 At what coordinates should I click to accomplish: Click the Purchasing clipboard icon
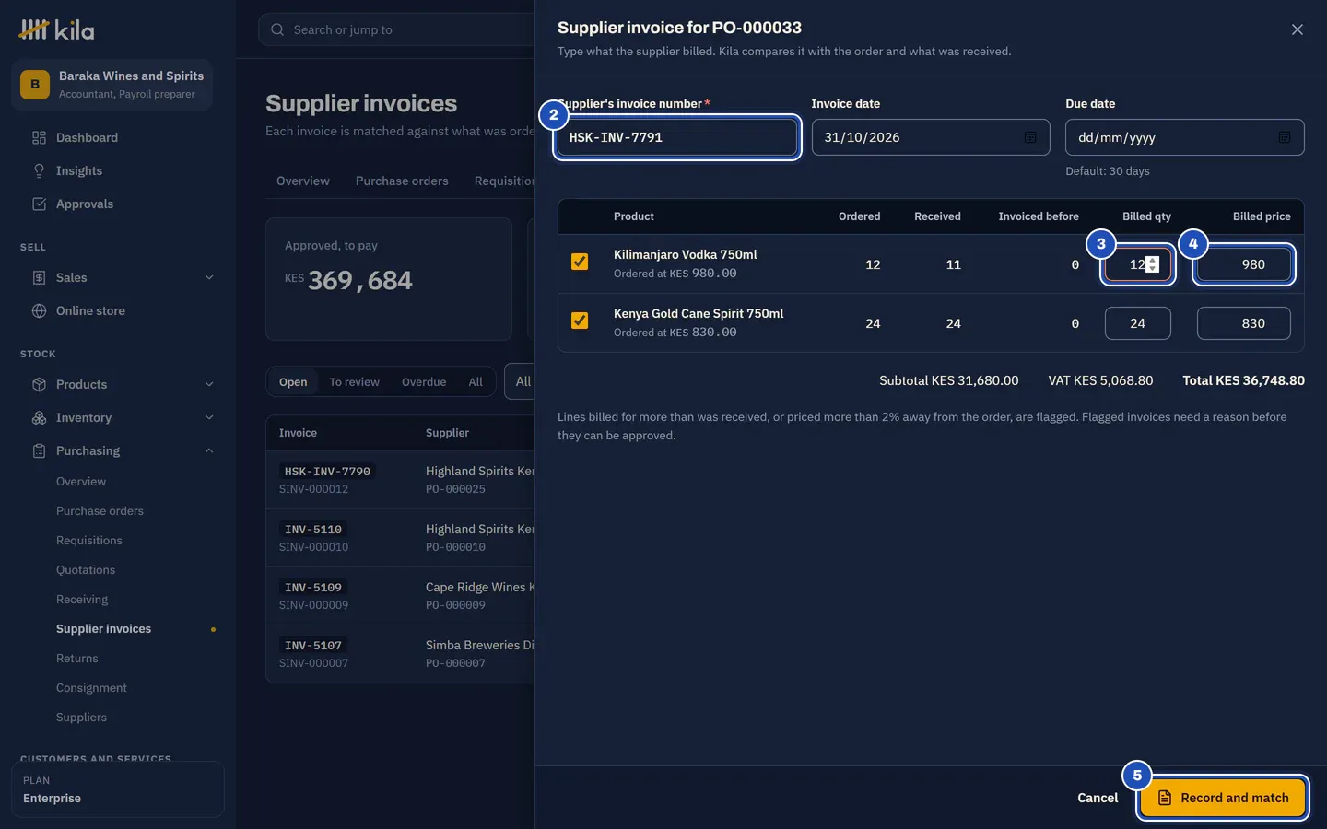click(39, 451)
